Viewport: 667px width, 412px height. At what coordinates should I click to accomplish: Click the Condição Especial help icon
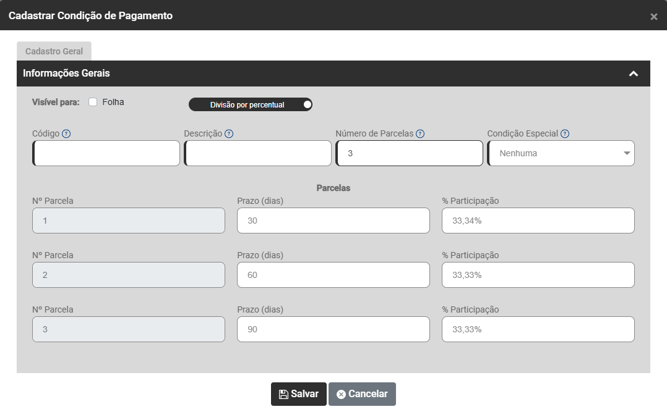565,134
